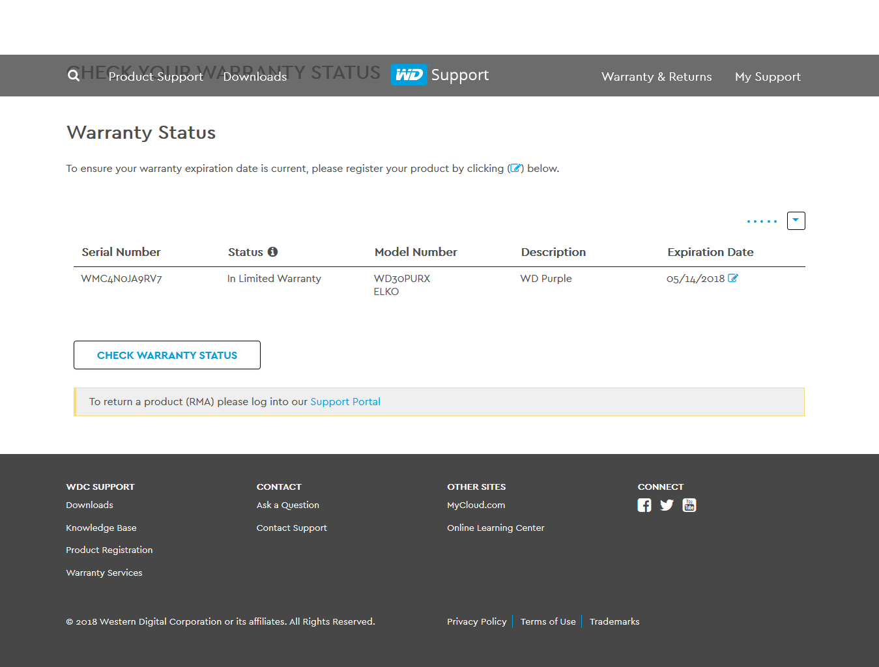Open Warranty Services footer link
The height and width of the screenshot is (667, 879).
pos(104,573)
